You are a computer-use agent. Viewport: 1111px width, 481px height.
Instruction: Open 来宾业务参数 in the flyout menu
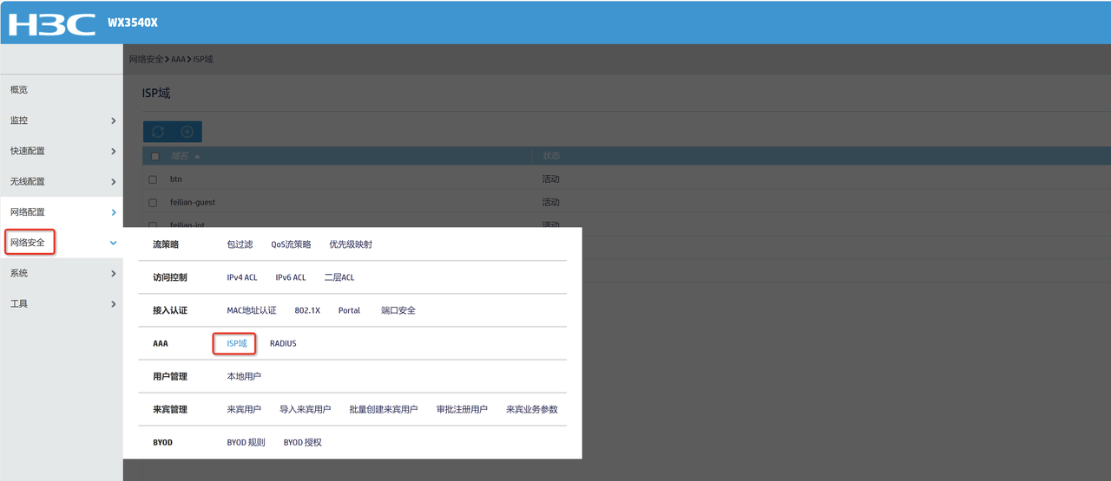tap(532, 409)
